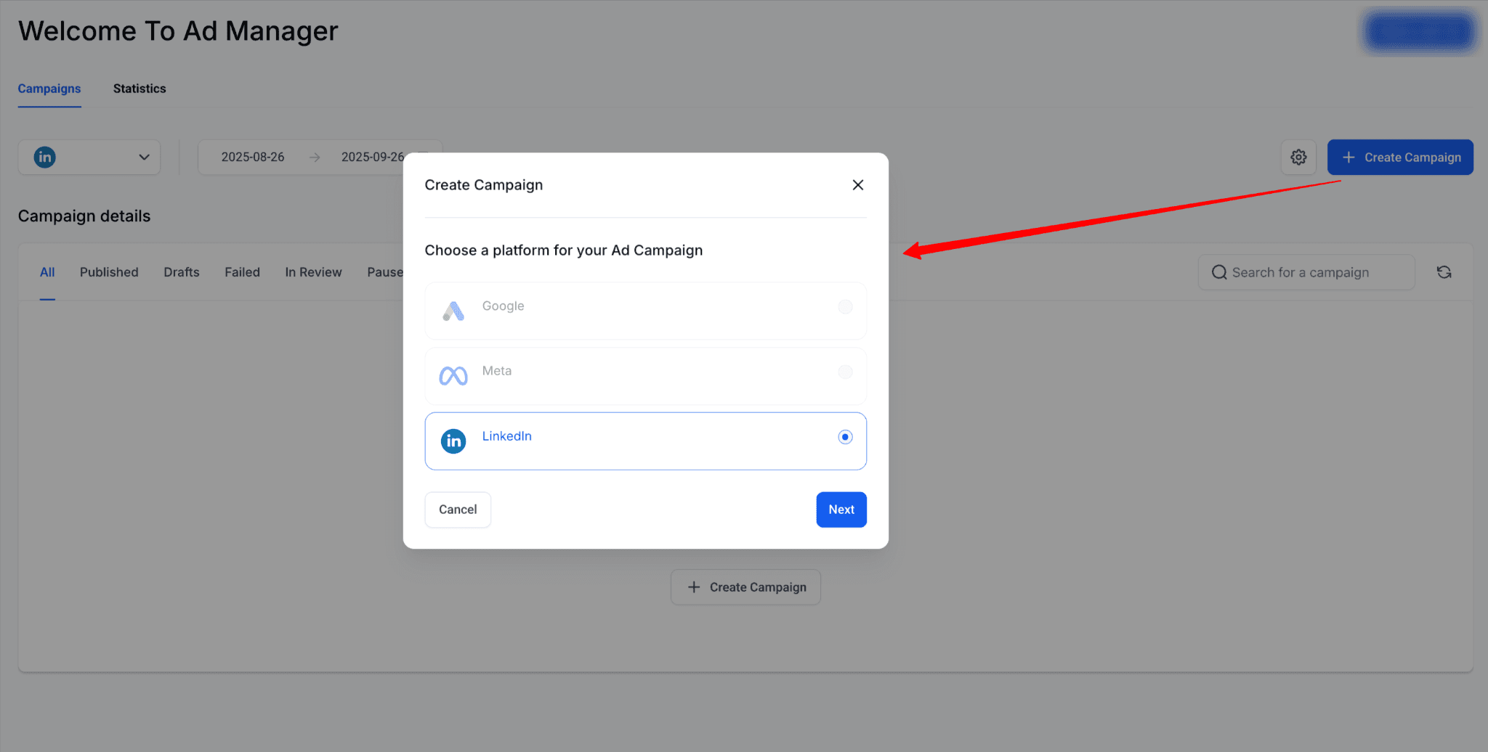Filter by Published campaigns
The height and width of the screenshot is (752, 1488).
[x=109, y=272]
